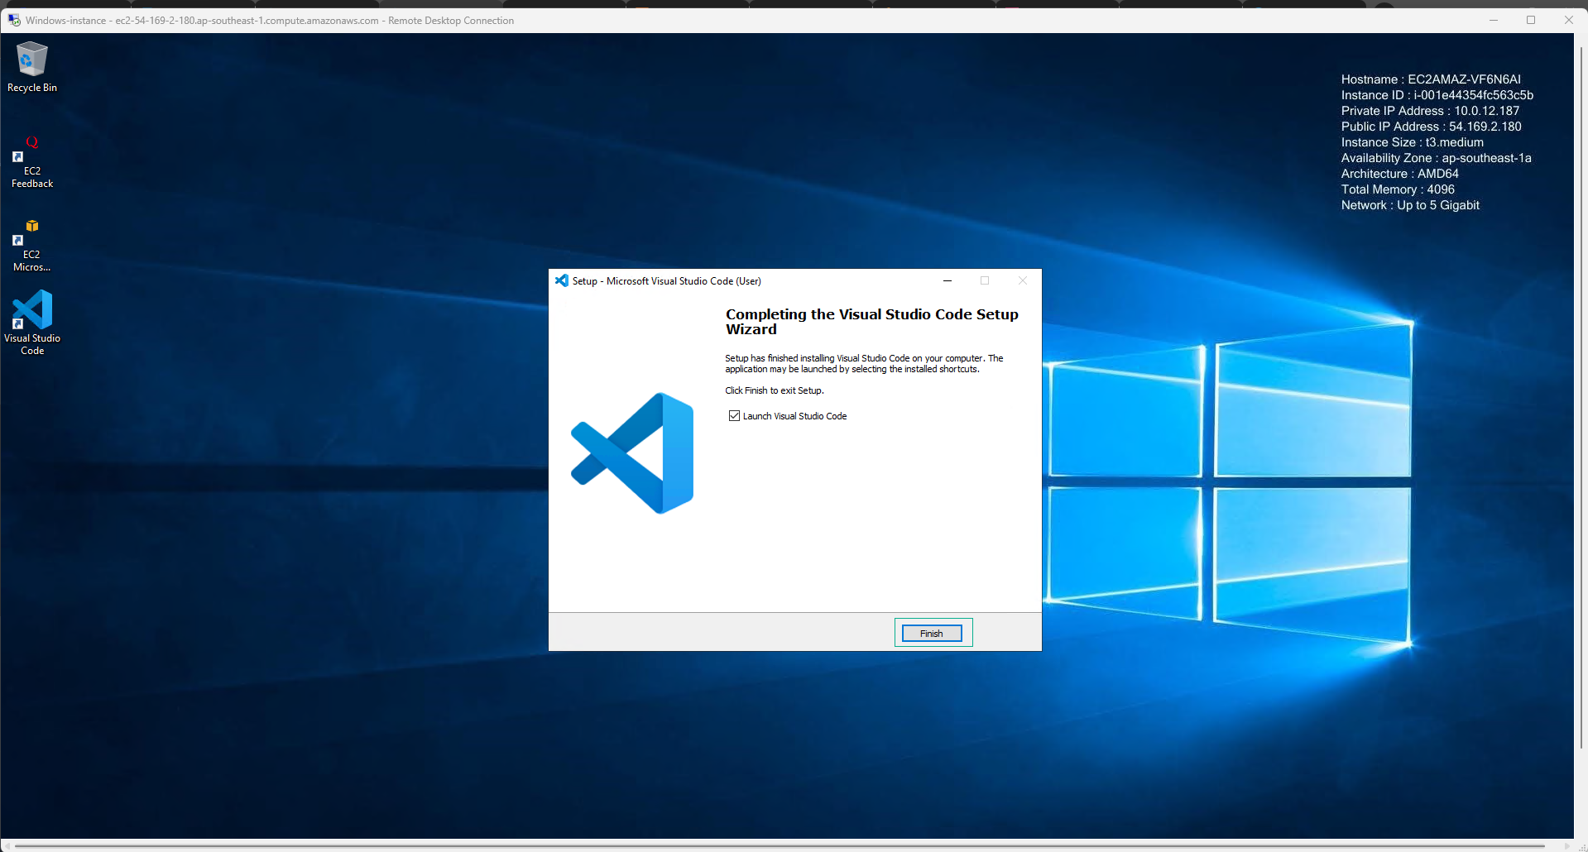Click the 'Public IP Address : 54.169.2.180' text
Screen dimensions: 1588x852
point(1431,127)
